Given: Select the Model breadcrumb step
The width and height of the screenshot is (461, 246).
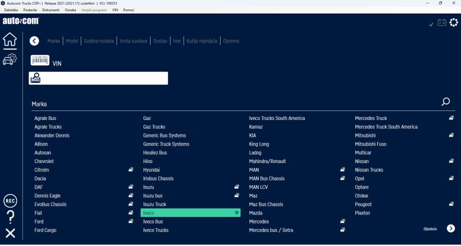Looking at the screenshot, I should [72, 41].
